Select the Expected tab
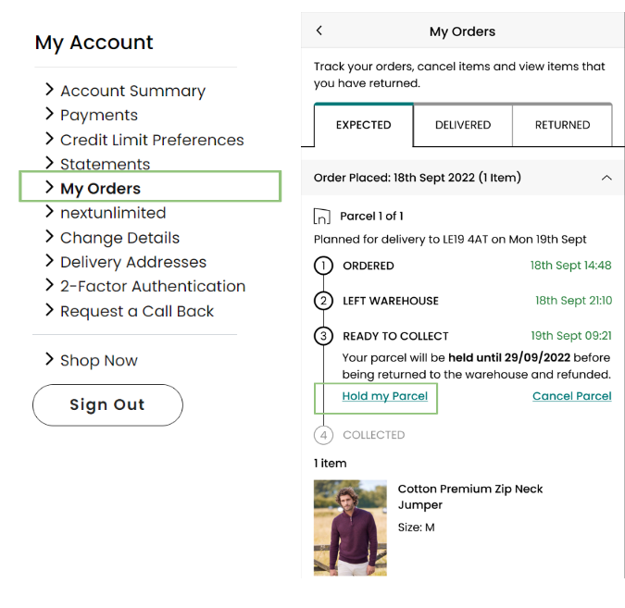This screenshot has height=608, width=625. (363, 125)
